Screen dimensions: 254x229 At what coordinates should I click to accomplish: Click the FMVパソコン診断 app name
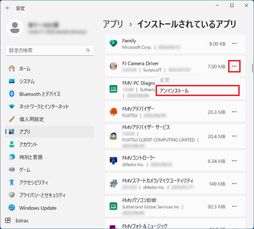click(139, 200)
